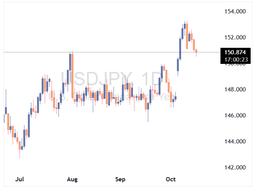Select the Oct time axis label
Screen dimensions: 256x192
170,179
